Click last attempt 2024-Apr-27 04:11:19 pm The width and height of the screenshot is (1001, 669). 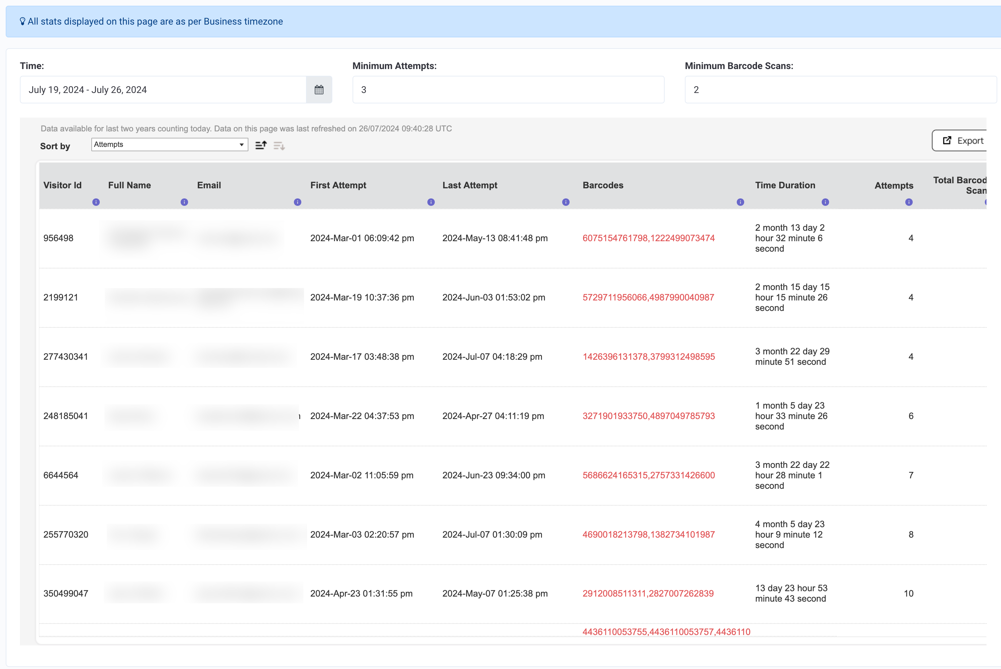pos(493,416)
